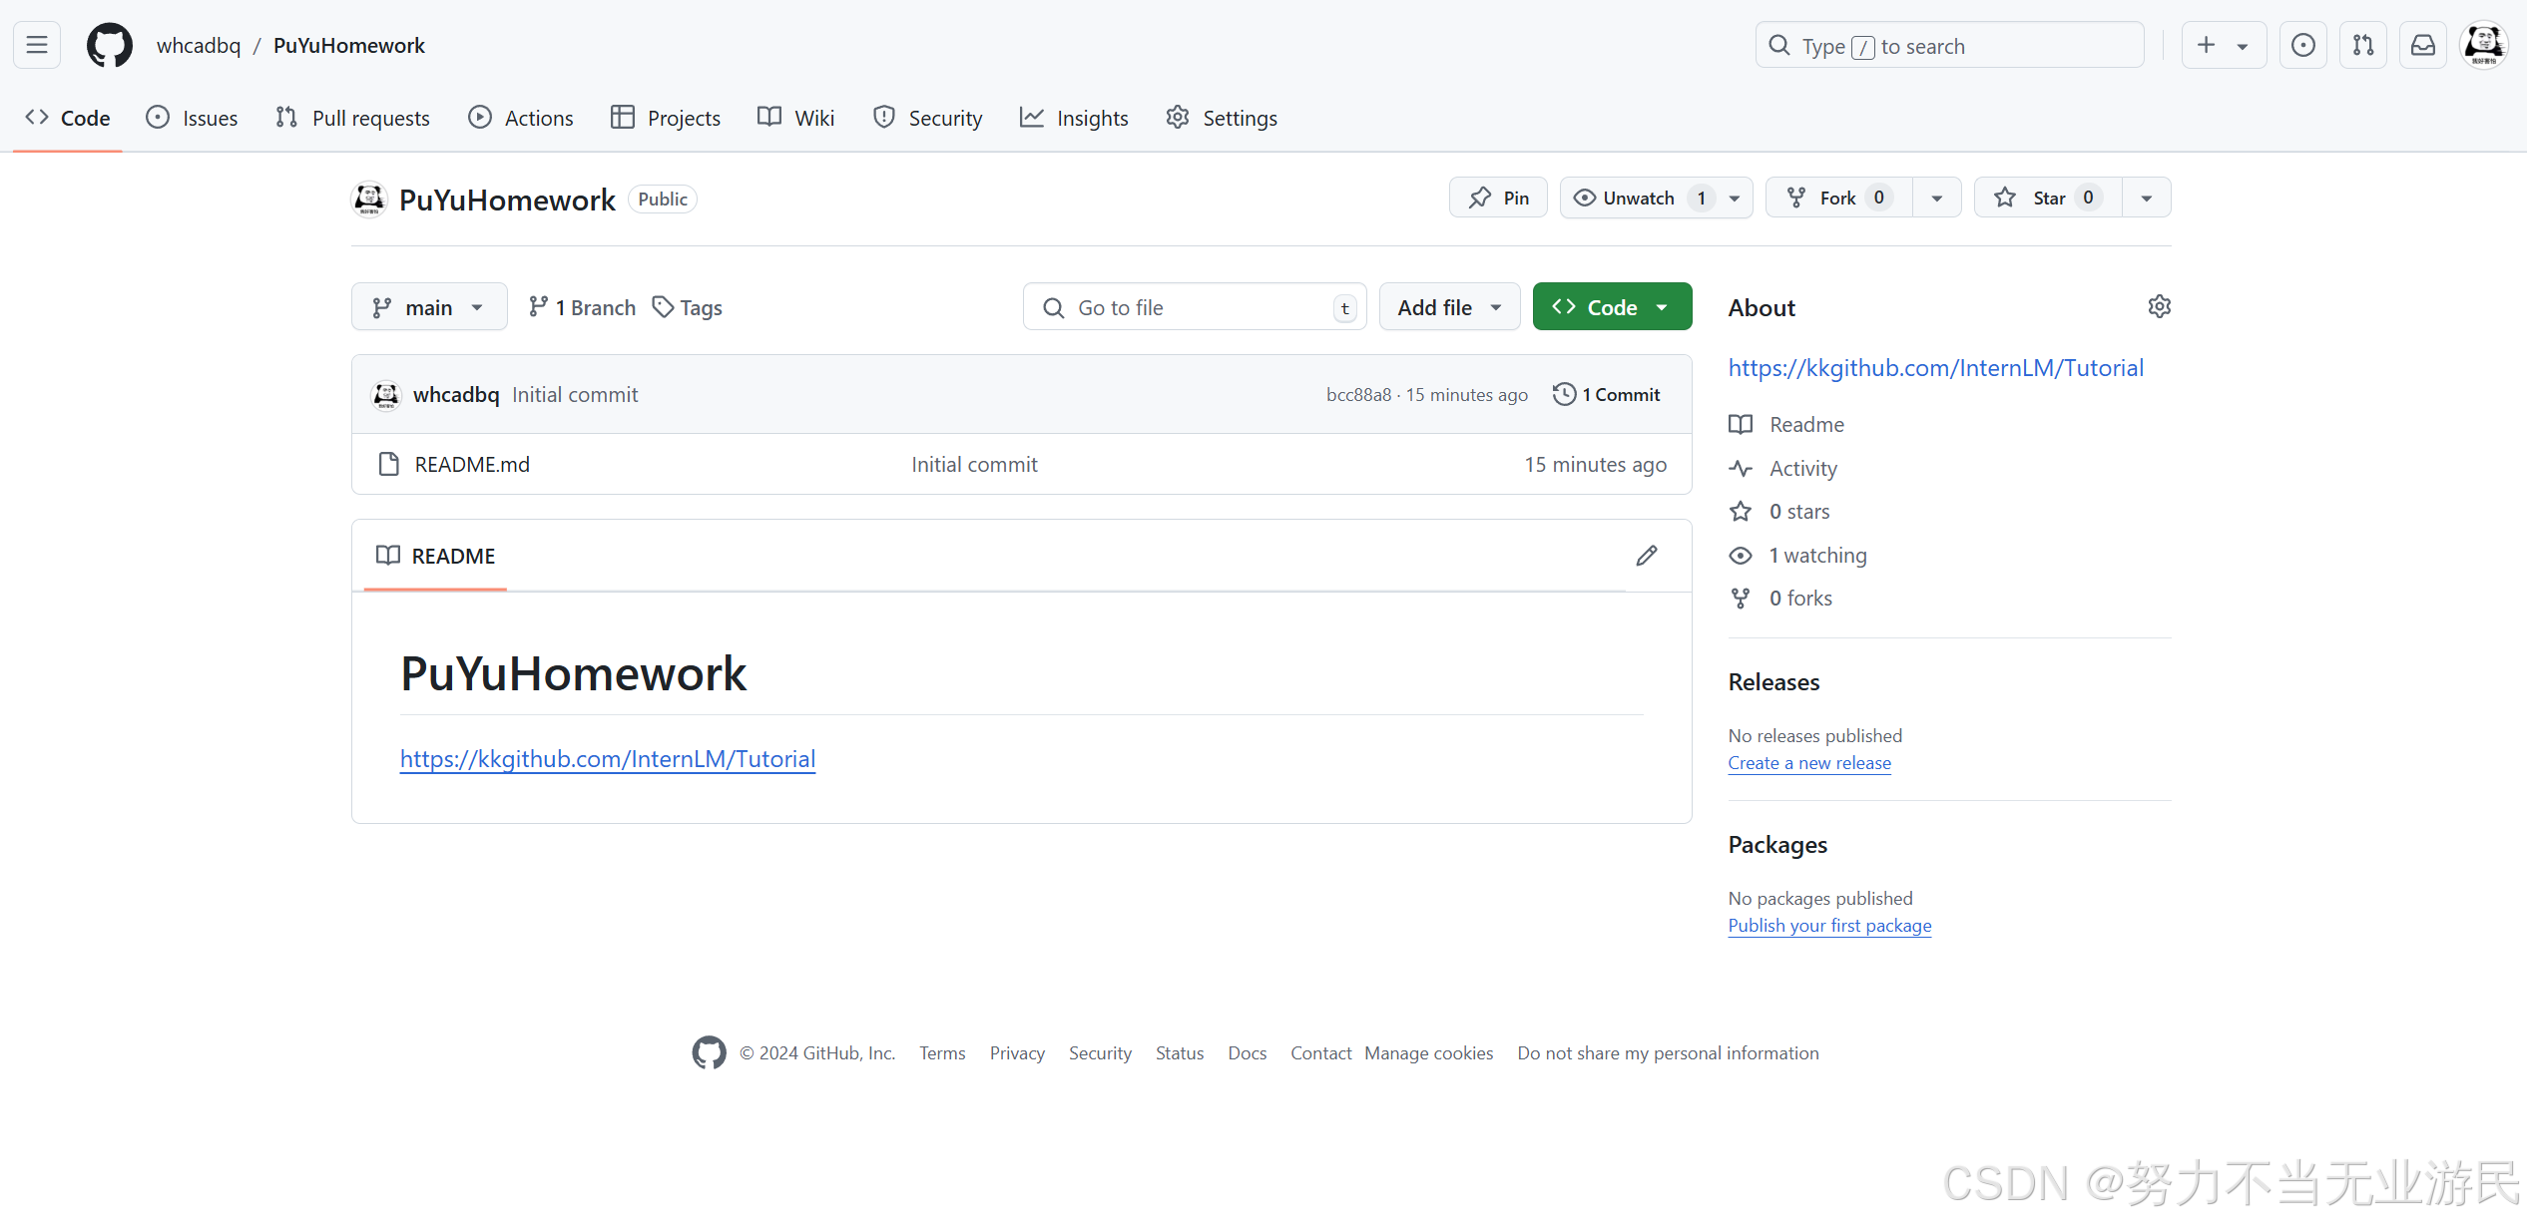Click the GitHub Octocat logo
This screenshot has width=2527, height=1224.
[x=109, y=45]
